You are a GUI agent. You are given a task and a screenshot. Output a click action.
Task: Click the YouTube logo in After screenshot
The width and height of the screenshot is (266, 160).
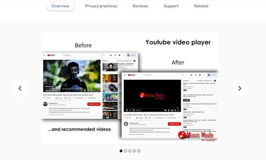coord(132,75)
